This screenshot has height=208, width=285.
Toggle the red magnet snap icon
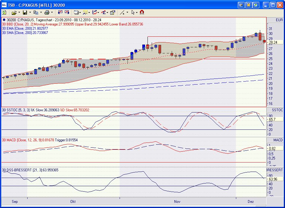pos(142,12)
